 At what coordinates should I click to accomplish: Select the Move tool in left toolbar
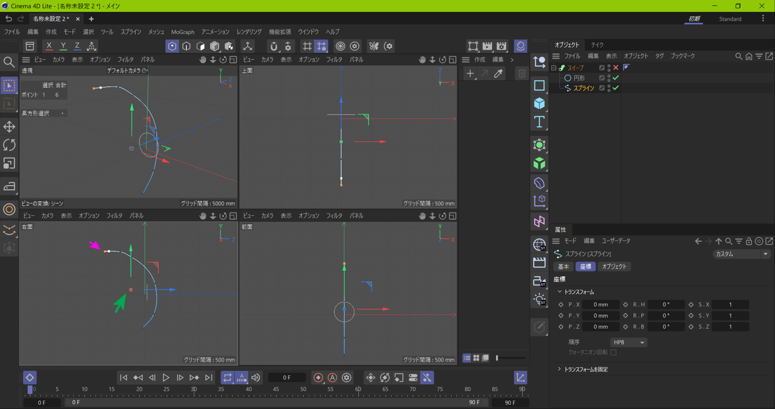pyautogui.click(x=9, y=126)
